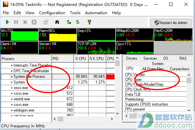Click the Restart As Admin button
Image resolution: width=195 pixels, height=130 pixels.
tap(171, 23)
